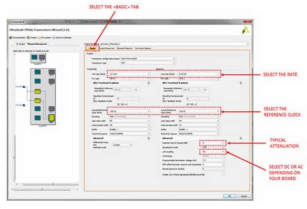Click the receiver Calc button
The height and width of the screenshot is (209, 307).
[205, 90]
